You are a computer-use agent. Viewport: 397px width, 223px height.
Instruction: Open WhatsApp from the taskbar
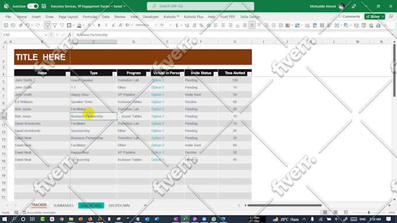214,219
